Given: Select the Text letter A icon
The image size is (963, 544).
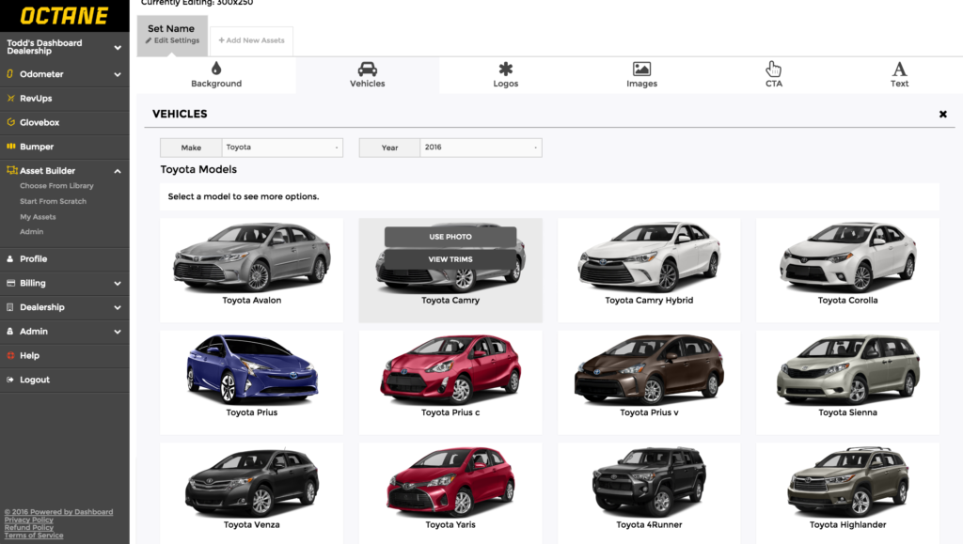Looking at the screenshot, I should pos(899,69).
